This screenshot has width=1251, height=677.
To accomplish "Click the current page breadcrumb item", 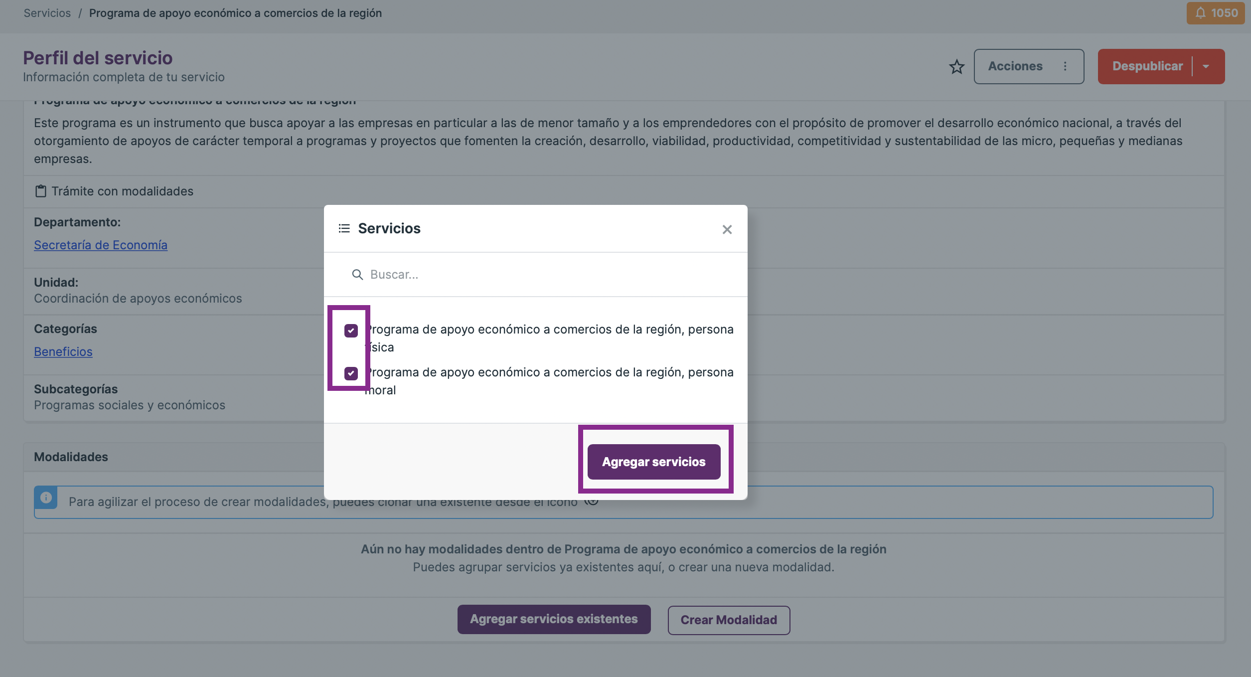I will tap(235, 13).
